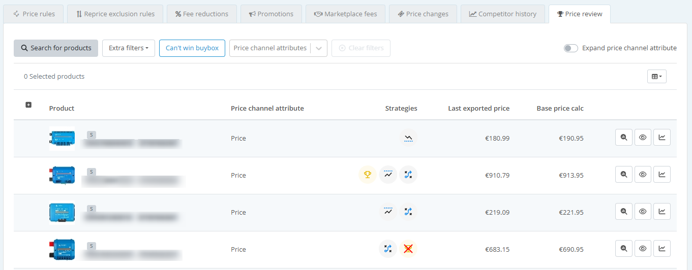Click product thumbnail in the €910.79 row

[62, 176]
